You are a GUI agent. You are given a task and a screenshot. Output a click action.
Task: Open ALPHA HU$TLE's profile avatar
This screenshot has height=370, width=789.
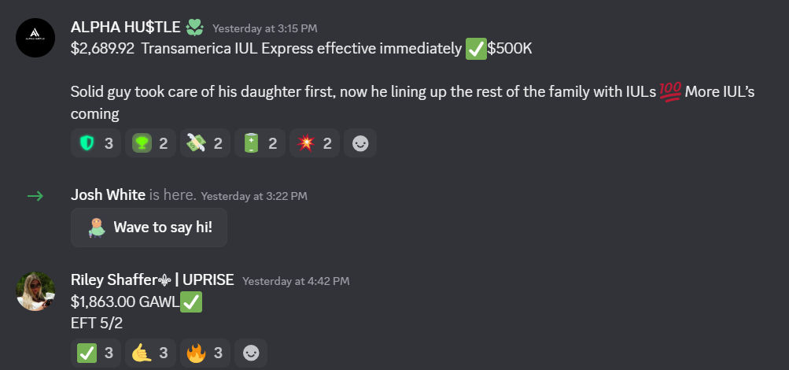click(35, 35)
